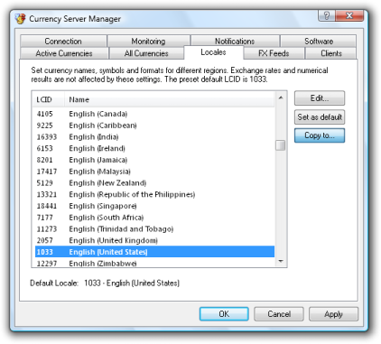Go to the Notifications tab
Image resolution: width=381 pixels, height=344 pixels.
click(235, 41)
